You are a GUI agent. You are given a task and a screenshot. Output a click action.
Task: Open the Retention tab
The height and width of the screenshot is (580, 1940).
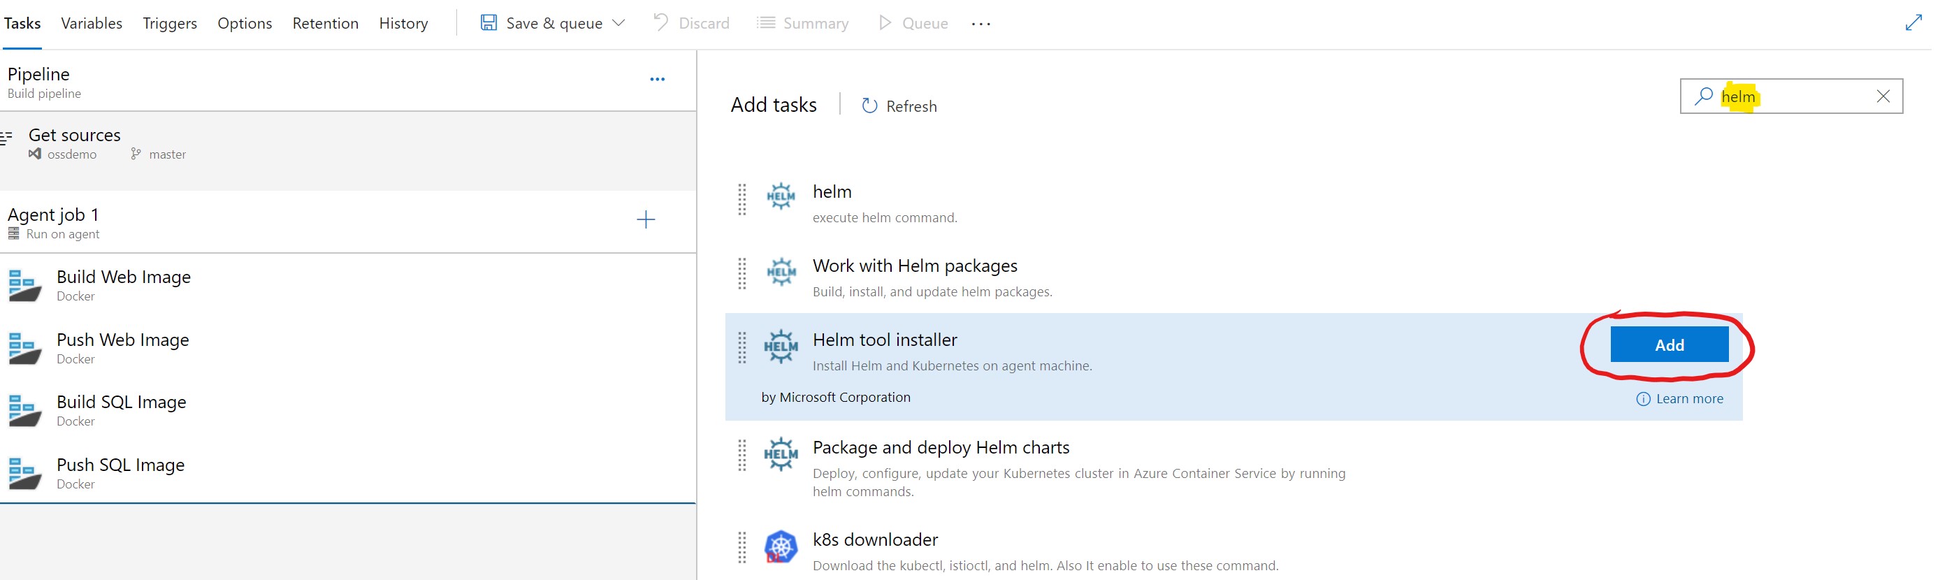coord(326,23)
